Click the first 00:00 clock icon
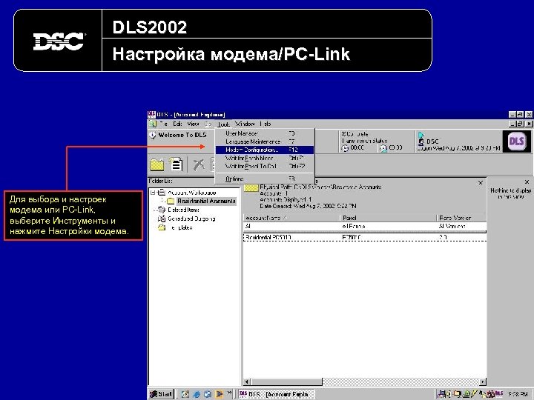Image resolution: width=534 pixels, height=400 pixels. (346, 148)
